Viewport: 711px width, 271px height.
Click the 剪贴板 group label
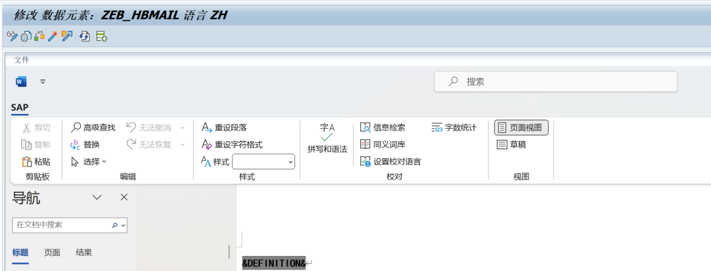[38, 177]
